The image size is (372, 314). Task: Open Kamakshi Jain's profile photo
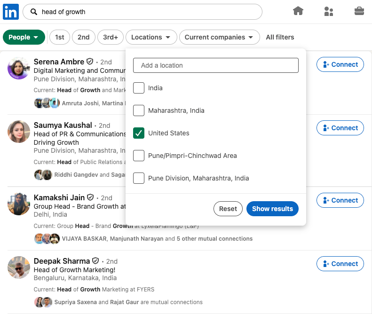[x=19, y=204]
